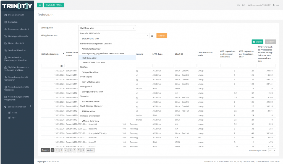
Task: Click the Verrechnungsberichte Vergleichen icon
Action: point(6,97)
